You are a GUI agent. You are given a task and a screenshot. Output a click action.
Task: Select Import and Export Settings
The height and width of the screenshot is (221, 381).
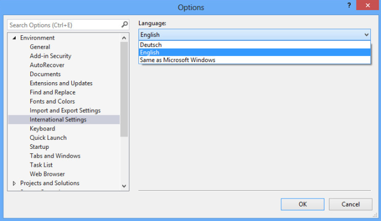(x=65, y=110)
